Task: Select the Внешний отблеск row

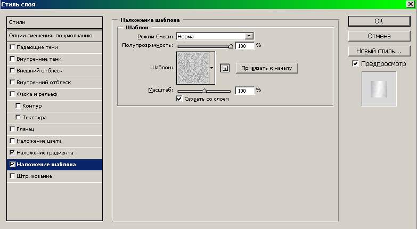Action: 54,70
